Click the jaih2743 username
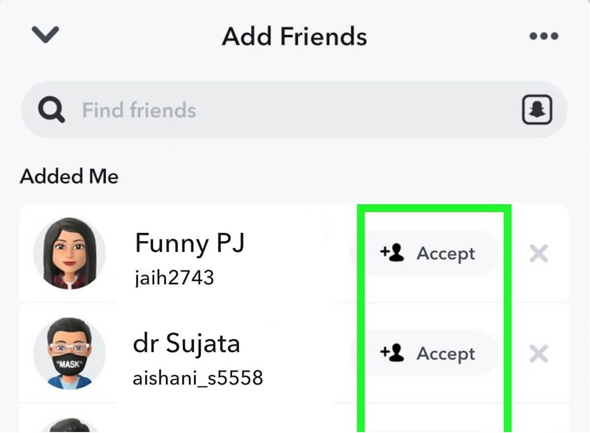 (174, 278)
